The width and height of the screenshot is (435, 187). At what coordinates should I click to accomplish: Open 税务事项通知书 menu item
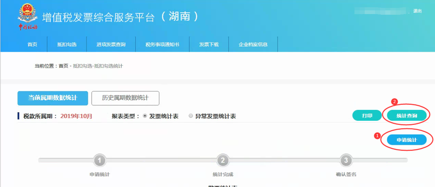click(x=162, y=44)
